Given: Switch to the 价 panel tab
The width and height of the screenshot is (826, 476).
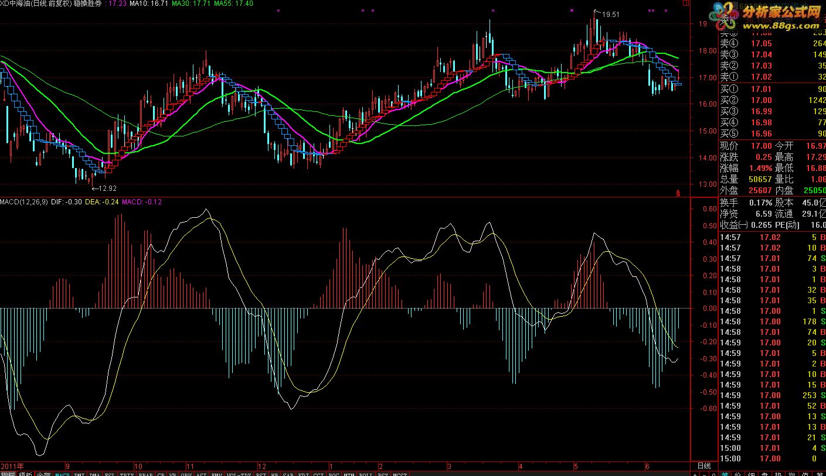Looking at the screenshot, I should pyautogui.click(x=737, y=474).
